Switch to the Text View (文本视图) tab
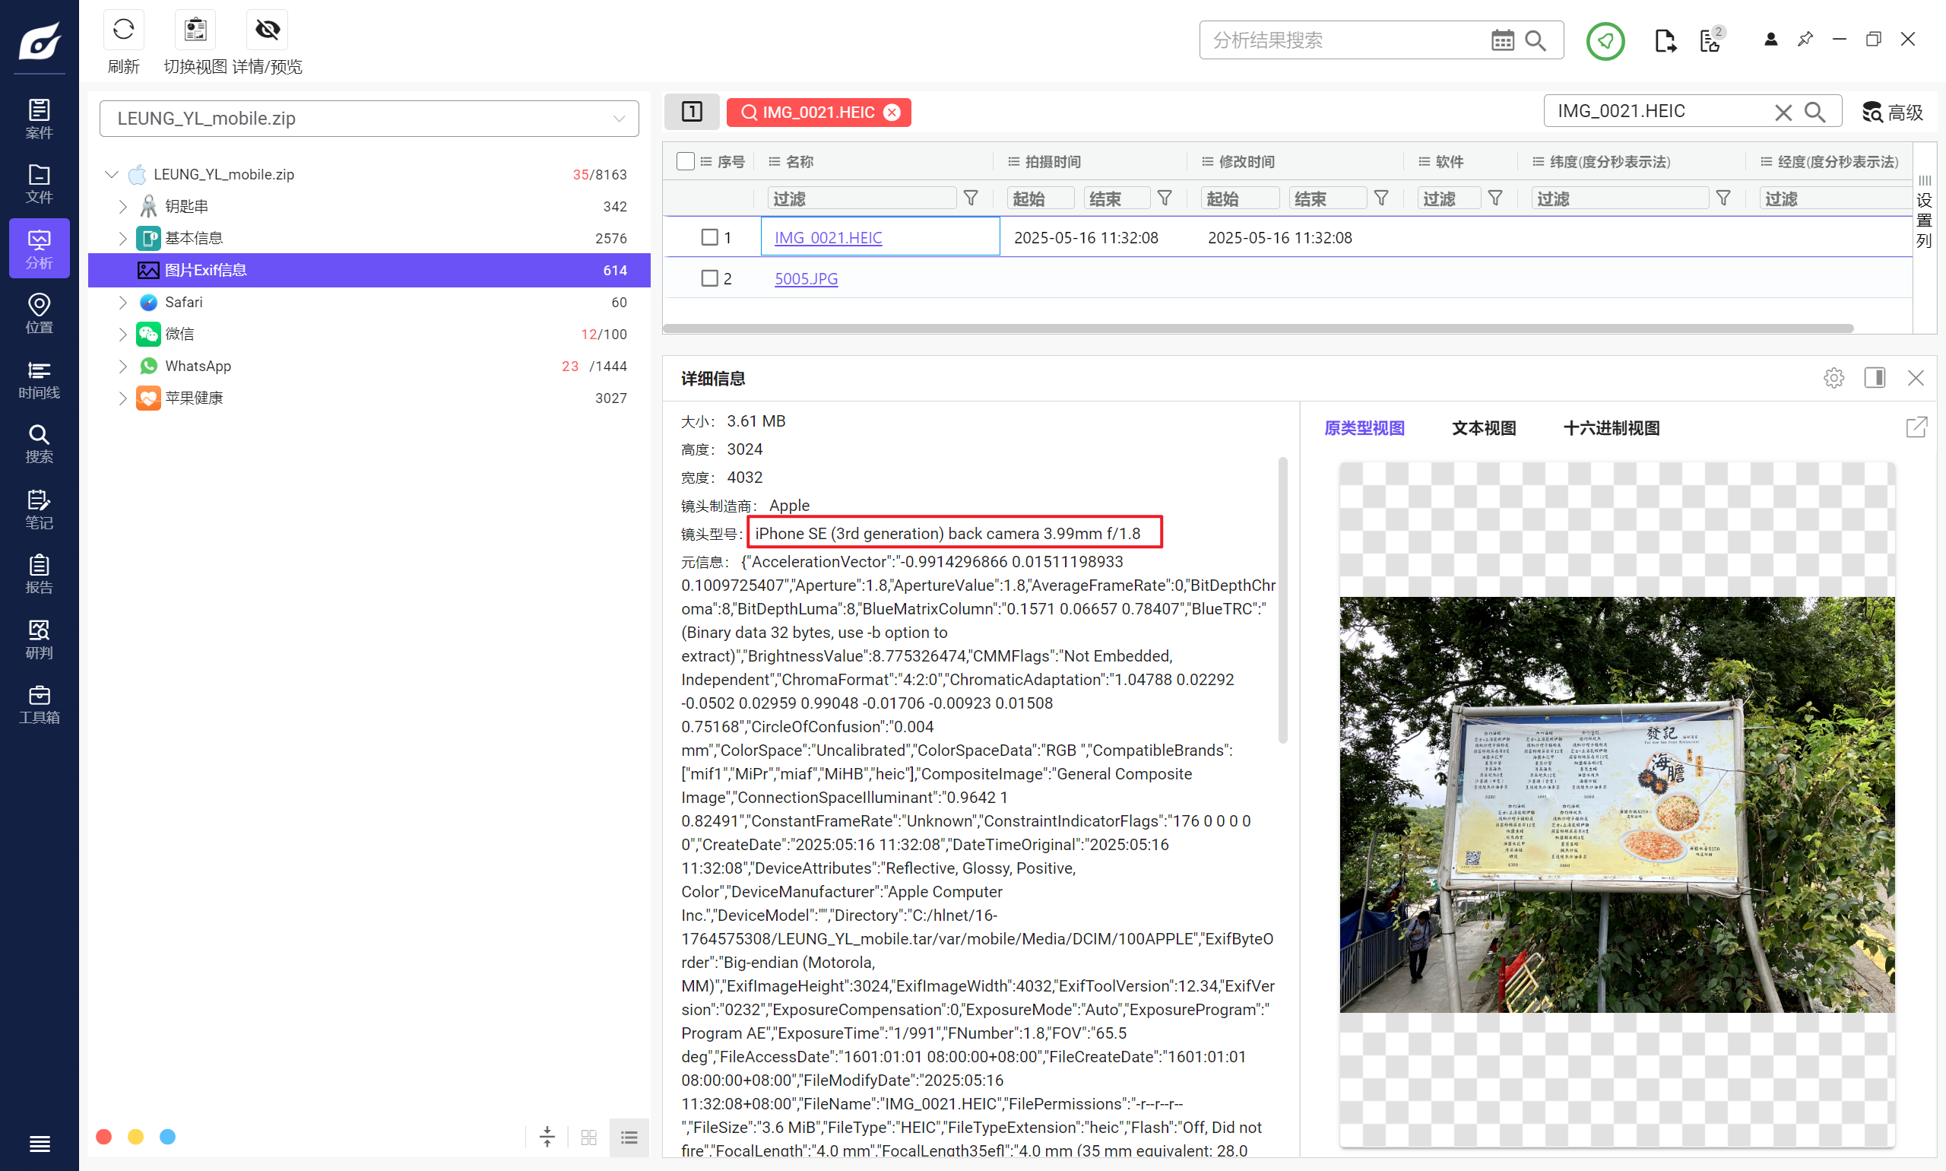The image size is (1946, 1171). tap(1483, 428)
